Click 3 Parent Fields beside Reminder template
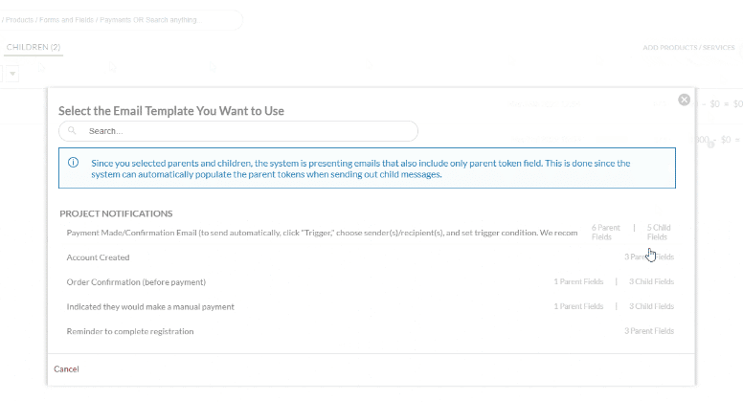Image resolution: width=743 pixels, height=402 pixels. (648, 331)
